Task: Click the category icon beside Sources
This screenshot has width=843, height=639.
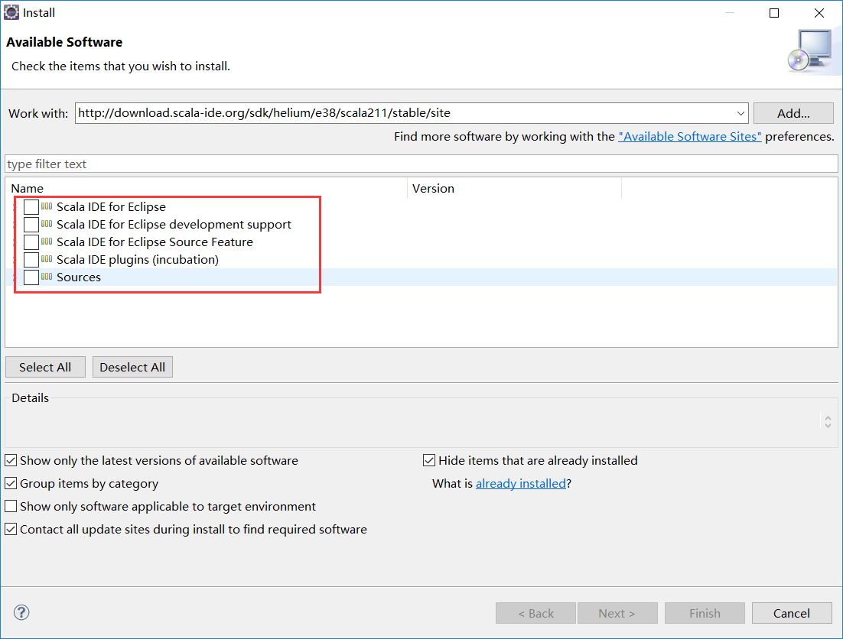Action: point(47,277)
